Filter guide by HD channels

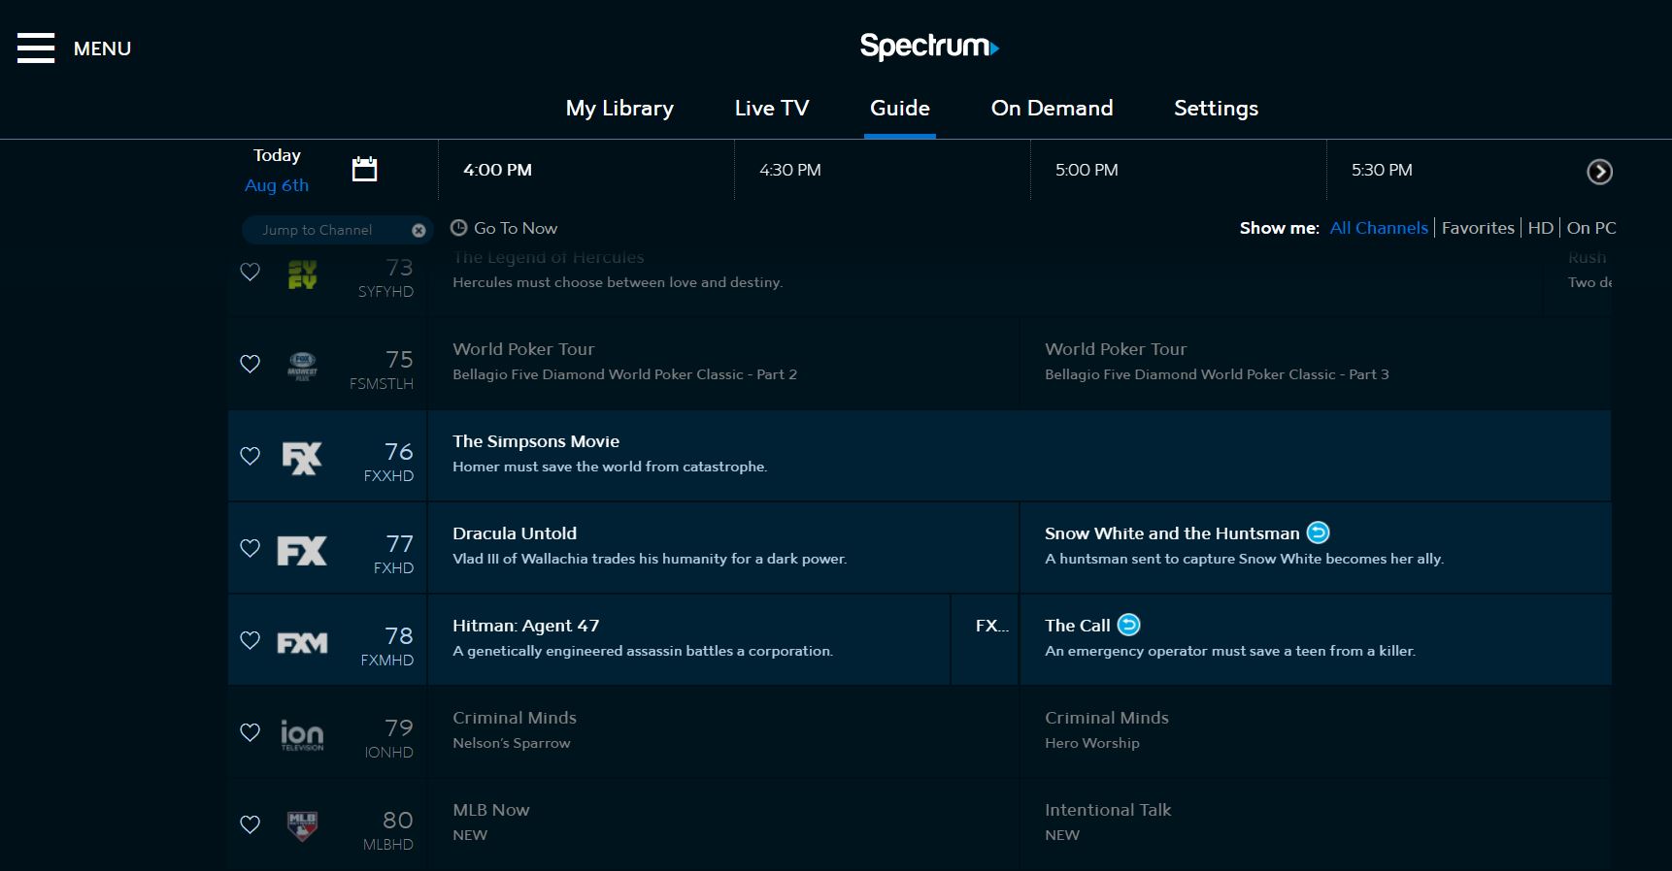tap(1541, 228)
